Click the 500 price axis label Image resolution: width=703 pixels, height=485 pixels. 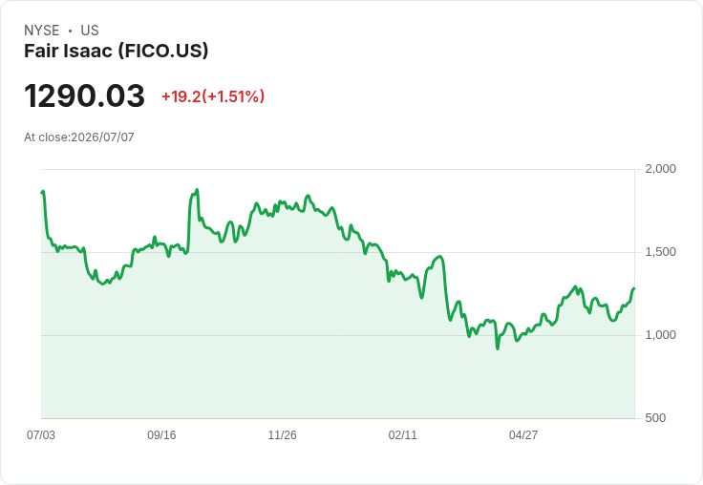(655, 418)
